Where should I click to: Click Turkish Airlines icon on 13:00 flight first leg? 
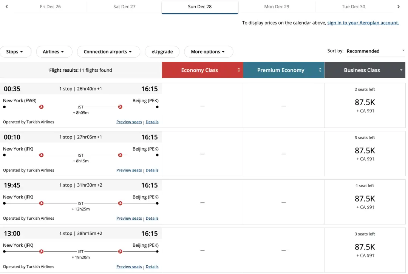42,251
